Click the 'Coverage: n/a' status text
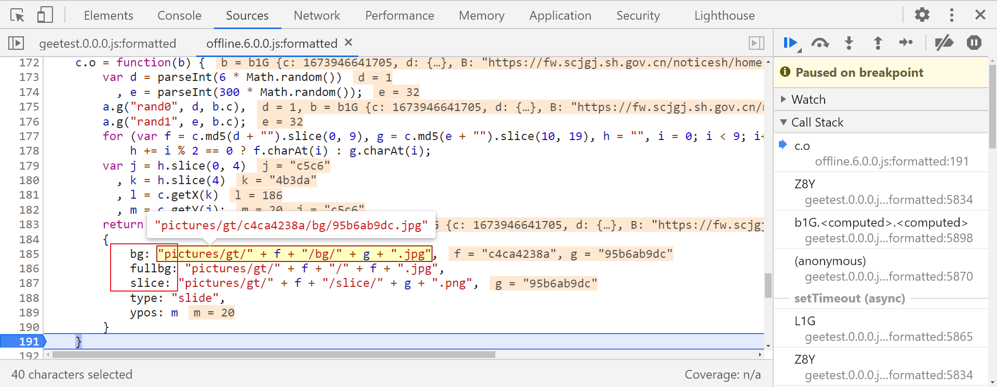Screen dimensions: 997x387 (722, 375)
